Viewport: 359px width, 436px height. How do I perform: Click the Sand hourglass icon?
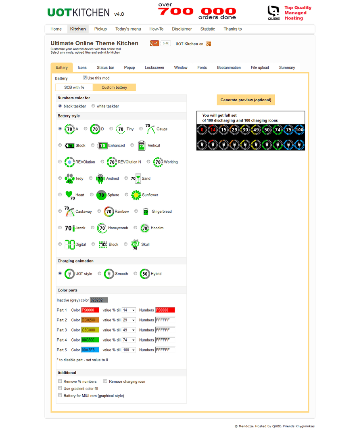pos(136,178)
